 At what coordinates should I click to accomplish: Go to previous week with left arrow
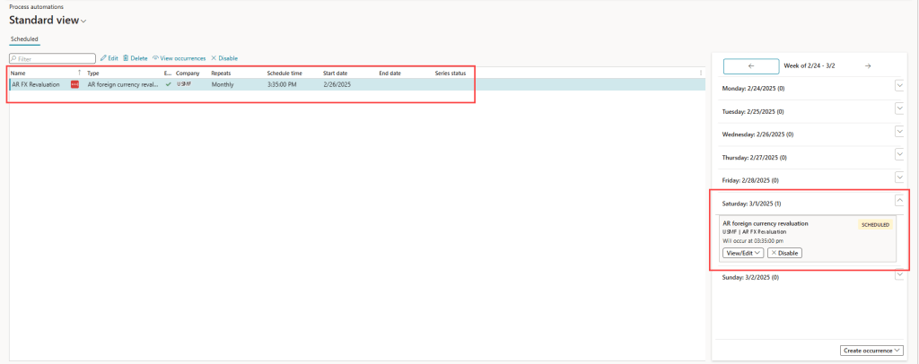[750, 65]
